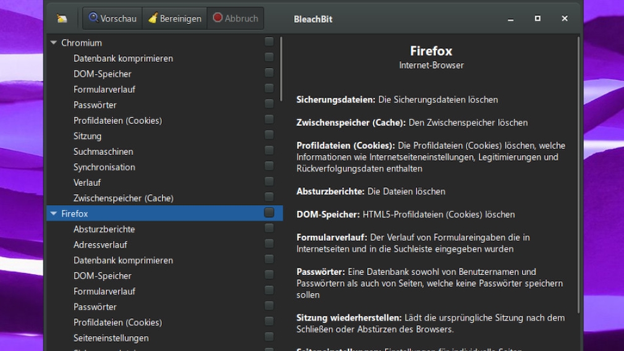Collapse the Chromium tree section
624x351 pixels.
pos(54,43)
